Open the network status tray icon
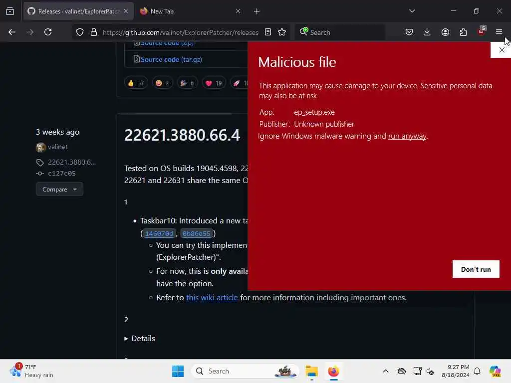The height and width of the screenshot is (383, 511). coord(418,371)
